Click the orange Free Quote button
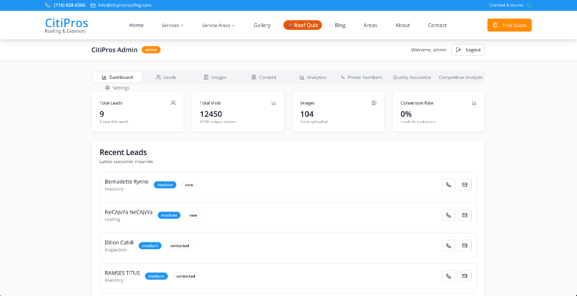This screenshot has width=577, height=296. (509, 25)
